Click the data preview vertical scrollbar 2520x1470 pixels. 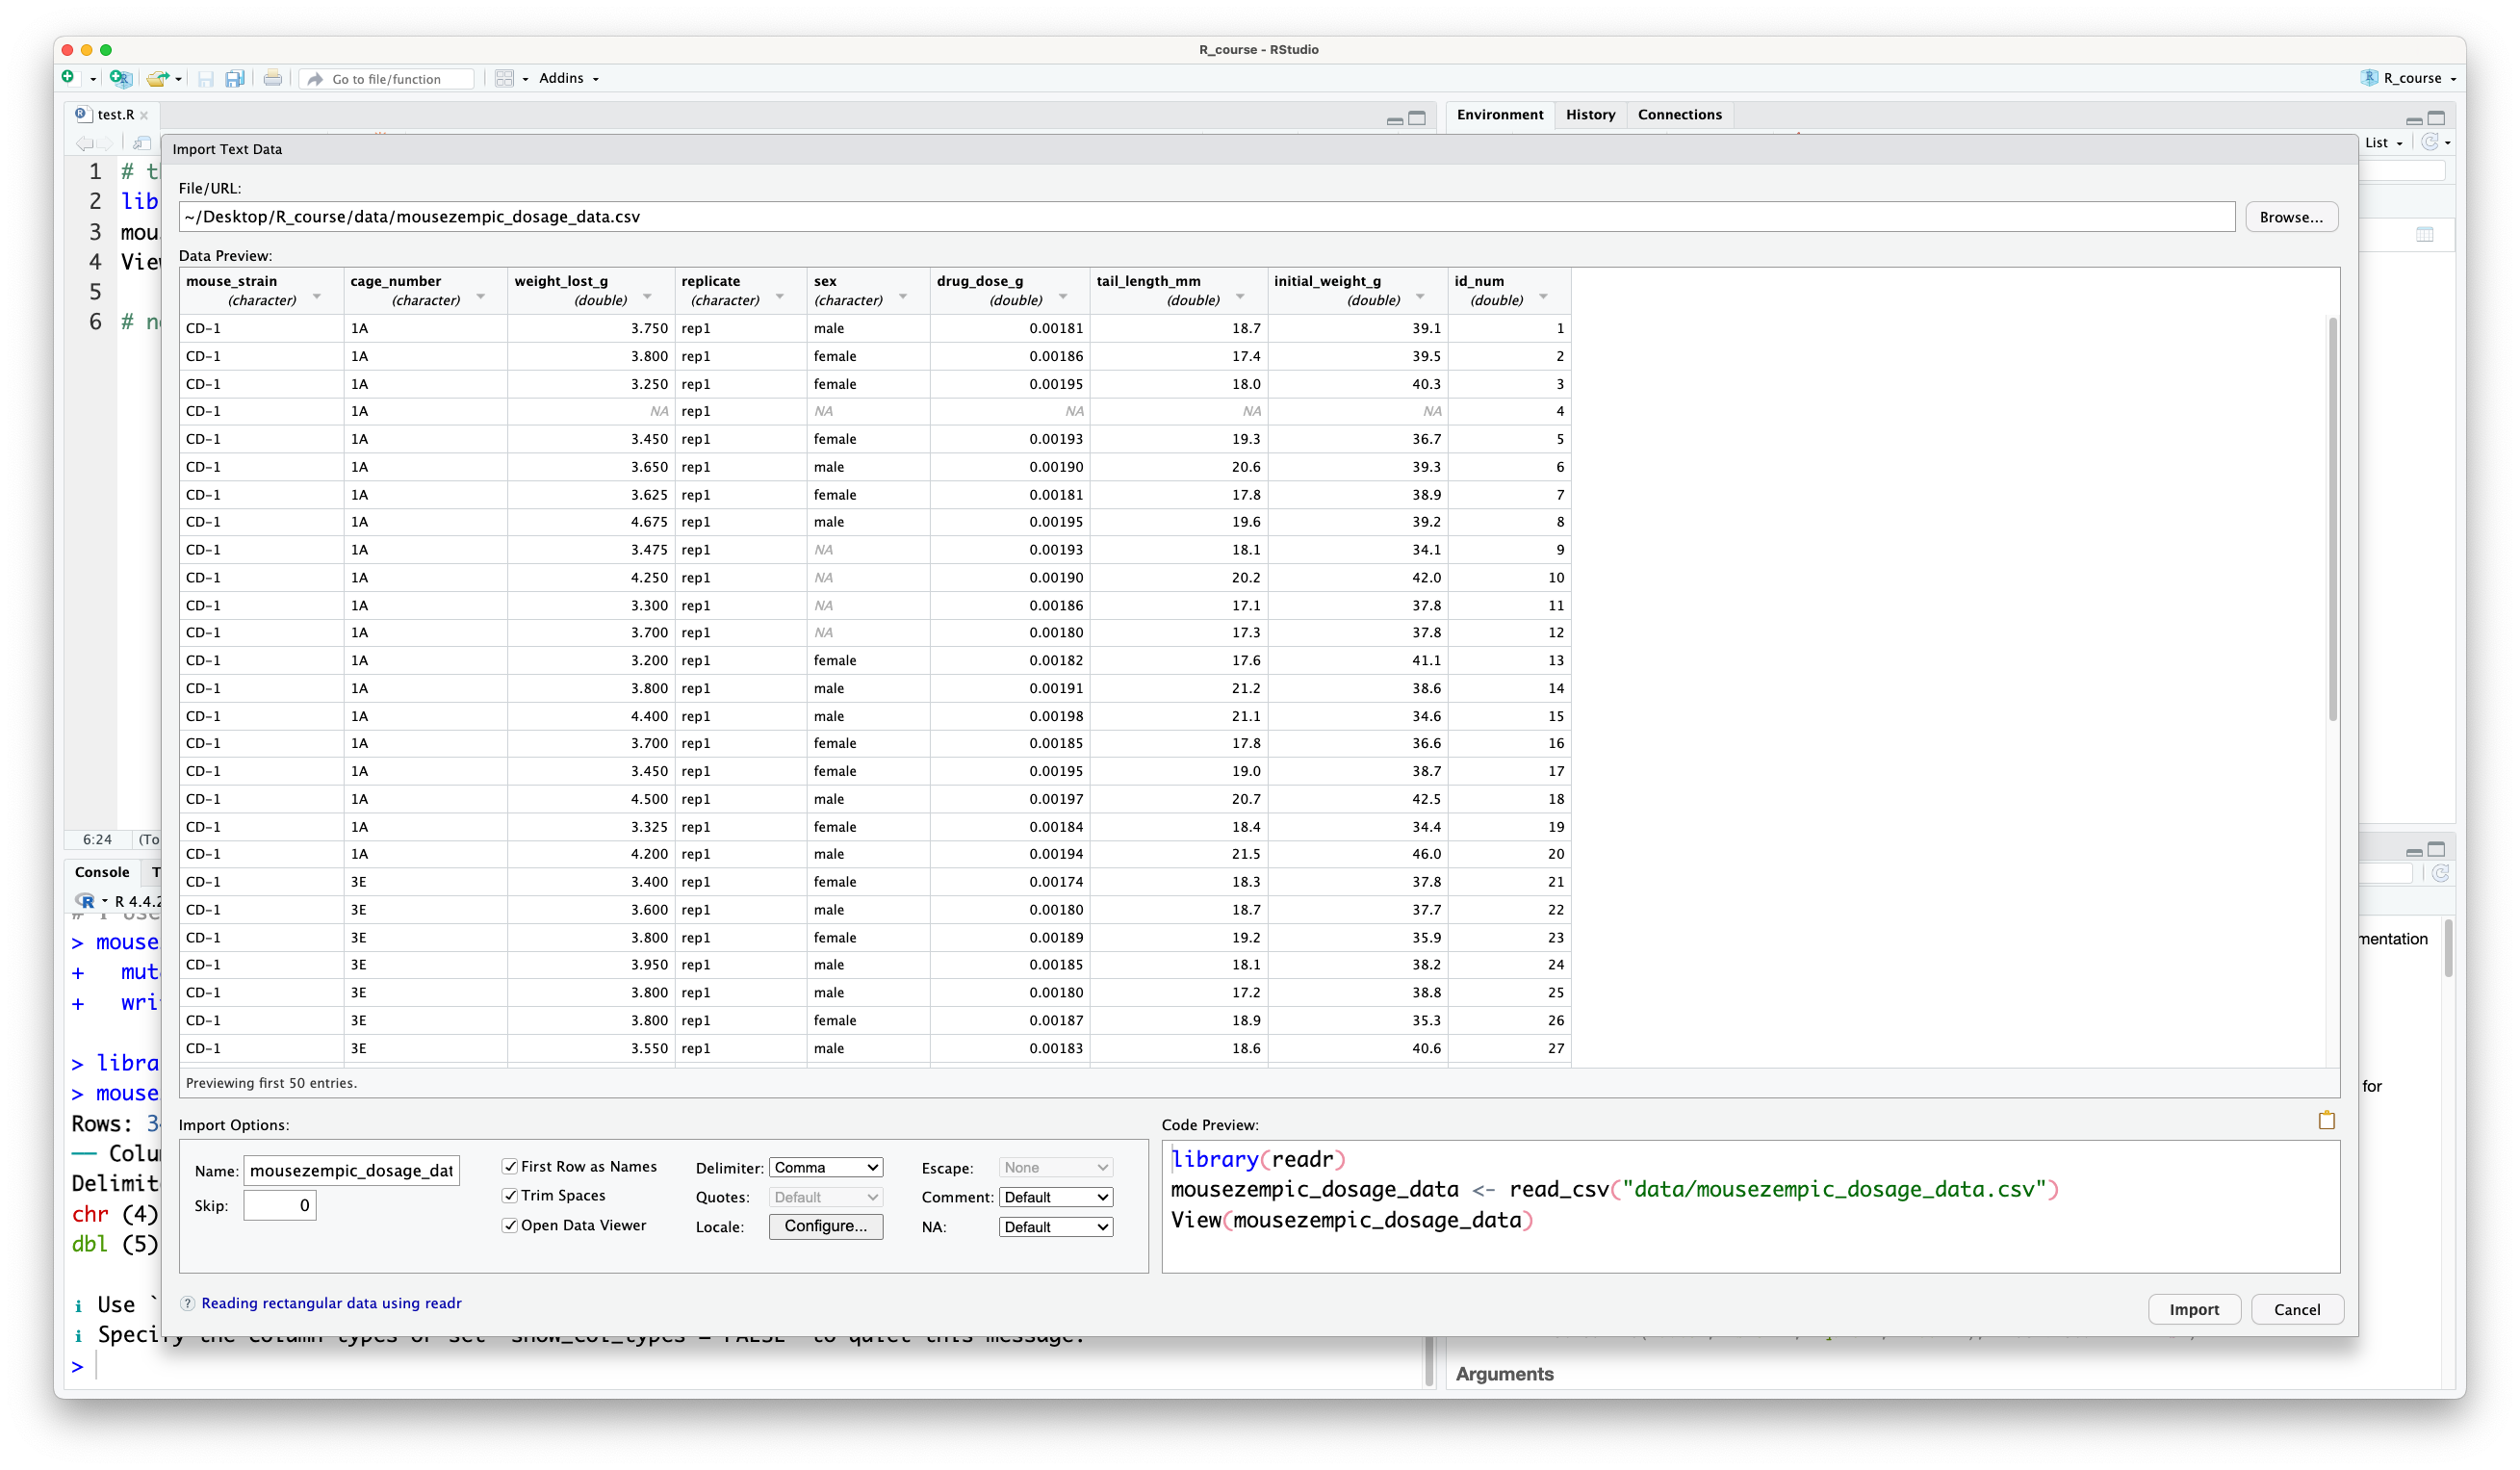tap(2332, 520)
